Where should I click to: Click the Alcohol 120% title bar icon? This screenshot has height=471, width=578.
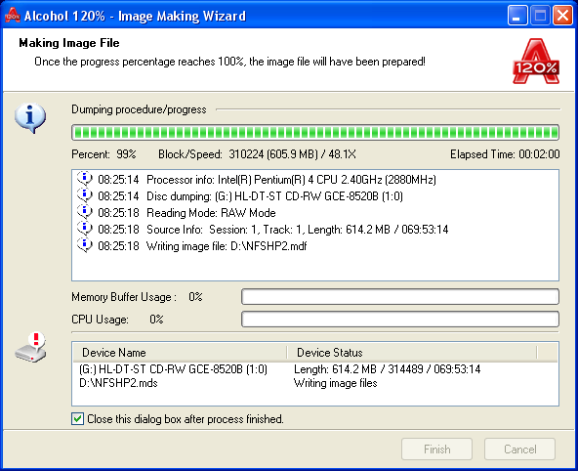point(12,15)
